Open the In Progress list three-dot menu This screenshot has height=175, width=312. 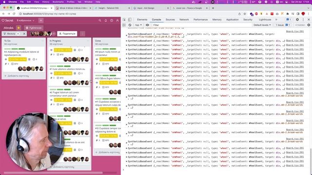coord(88,41)
